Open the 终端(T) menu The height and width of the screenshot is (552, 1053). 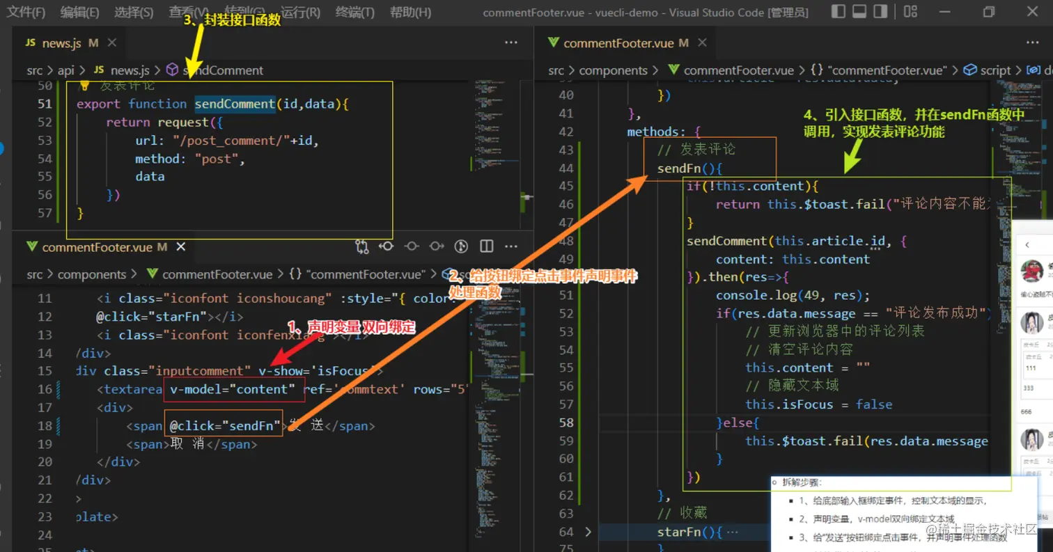click(354, 12)
